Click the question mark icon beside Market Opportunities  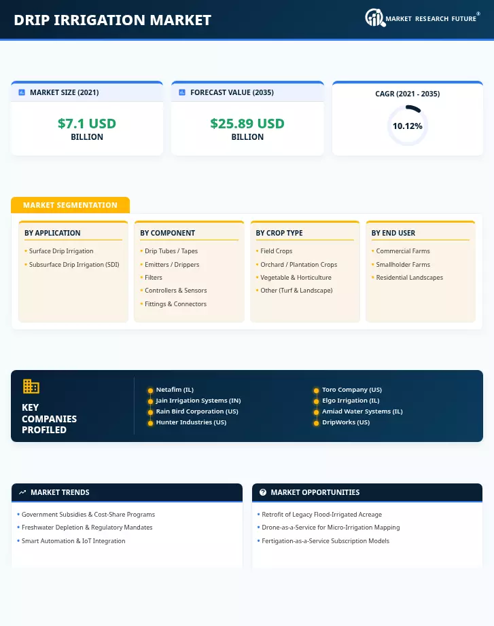click(x=262, y=492)
